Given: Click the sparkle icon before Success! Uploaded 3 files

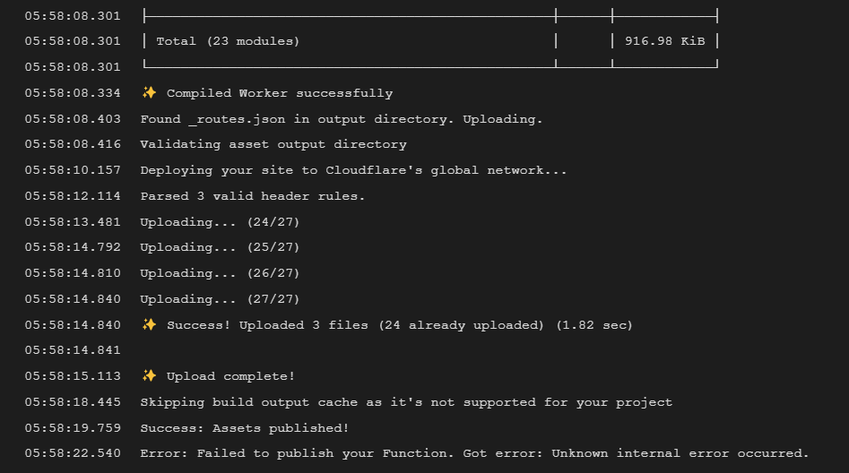Looking at the screenshot, I should point(149,324).
